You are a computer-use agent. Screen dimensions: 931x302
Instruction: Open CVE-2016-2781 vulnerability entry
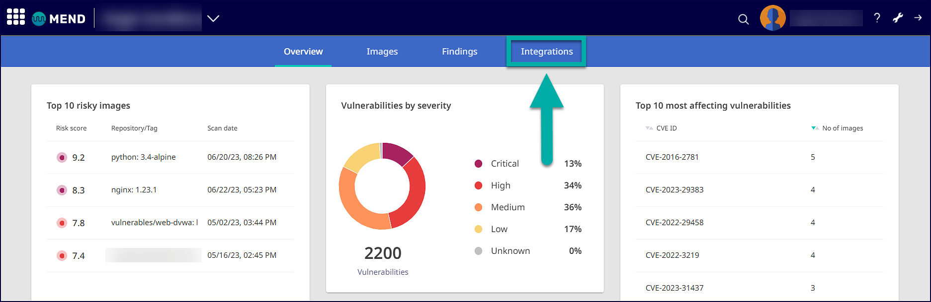[672, 157]
